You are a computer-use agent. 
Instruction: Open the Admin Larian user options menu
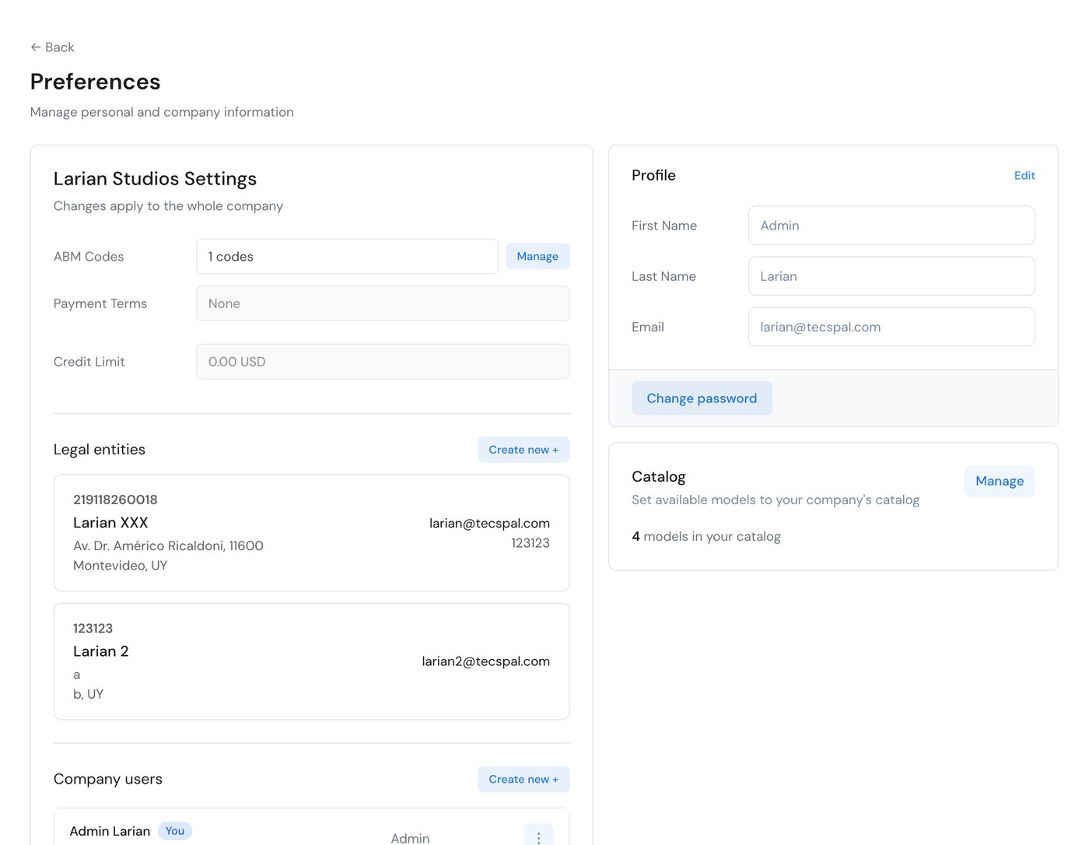[x=538, y=836]
